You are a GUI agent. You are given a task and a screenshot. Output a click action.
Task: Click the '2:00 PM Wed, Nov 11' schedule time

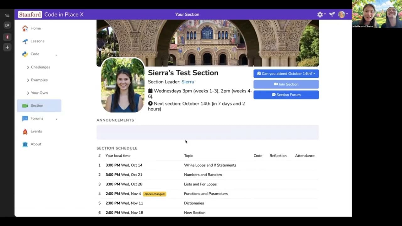(124, 203)
